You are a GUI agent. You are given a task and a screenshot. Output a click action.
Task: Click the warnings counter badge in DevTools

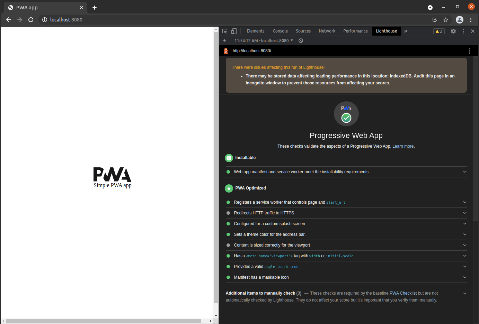[438, 31]
